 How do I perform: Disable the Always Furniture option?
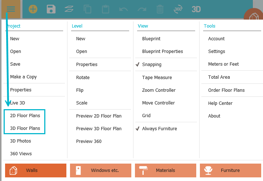(x=159, y=129)
